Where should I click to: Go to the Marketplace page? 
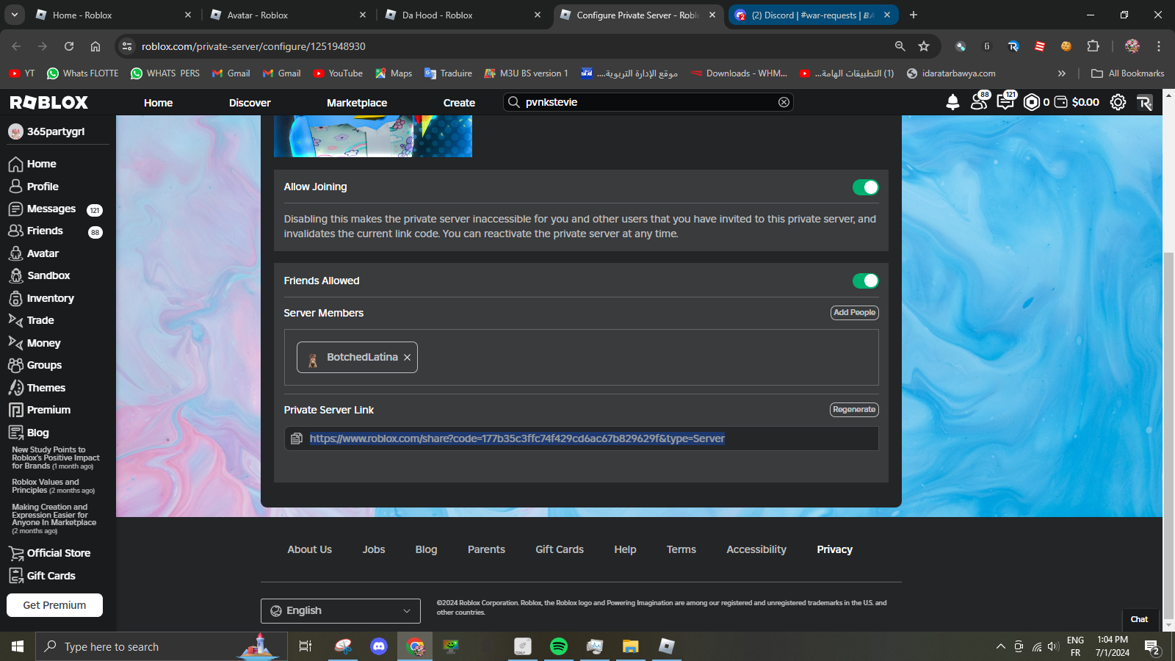coord(357,103)
